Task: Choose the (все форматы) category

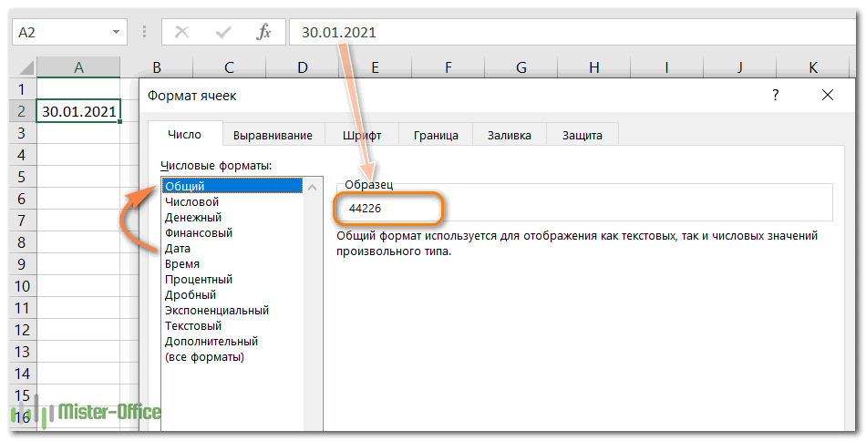Action: point(204,356)
